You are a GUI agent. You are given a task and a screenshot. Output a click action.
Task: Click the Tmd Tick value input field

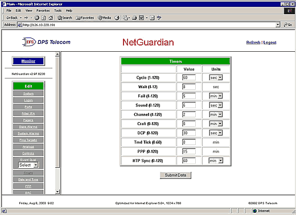click(189, 142)
